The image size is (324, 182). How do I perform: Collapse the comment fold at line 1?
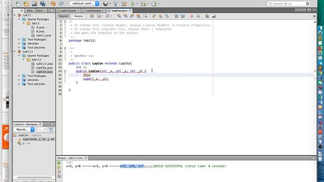pos(65,21)
